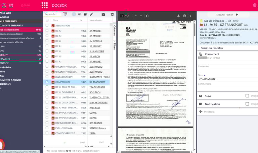Click the folder icon beside LJ - 9475 - KZ TRANSPORT
This screenshot has width=258, height=153.
[201, 25]
